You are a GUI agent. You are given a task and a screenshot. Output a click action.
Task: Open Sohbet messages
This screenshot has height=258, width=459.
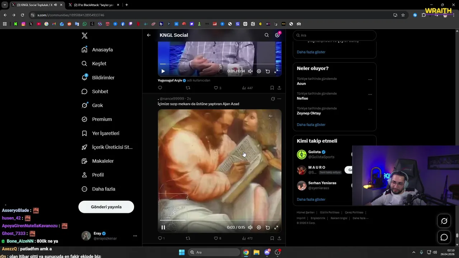[95, 91]
